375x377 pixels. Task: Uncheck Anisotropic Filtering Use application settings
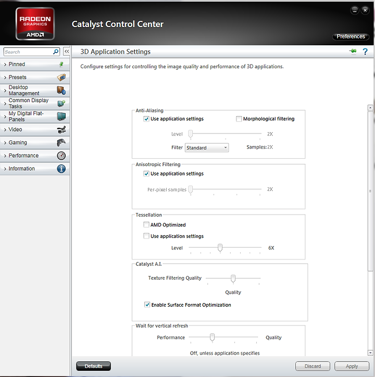click(146, 173)
